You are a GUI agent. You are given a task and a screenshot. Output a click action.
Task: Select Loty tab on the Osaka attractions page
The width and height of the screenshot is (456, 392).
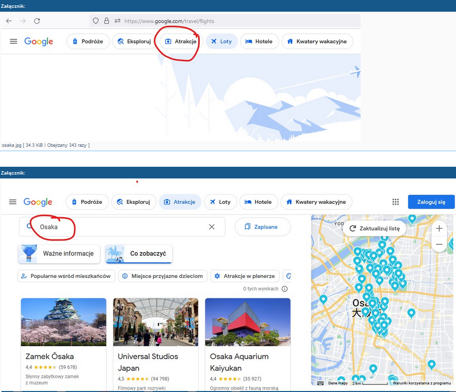[220, 202]
